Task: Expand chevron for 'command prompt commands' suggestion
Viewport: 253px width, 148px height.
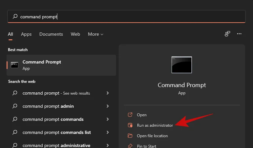Action: coord(107,119)
